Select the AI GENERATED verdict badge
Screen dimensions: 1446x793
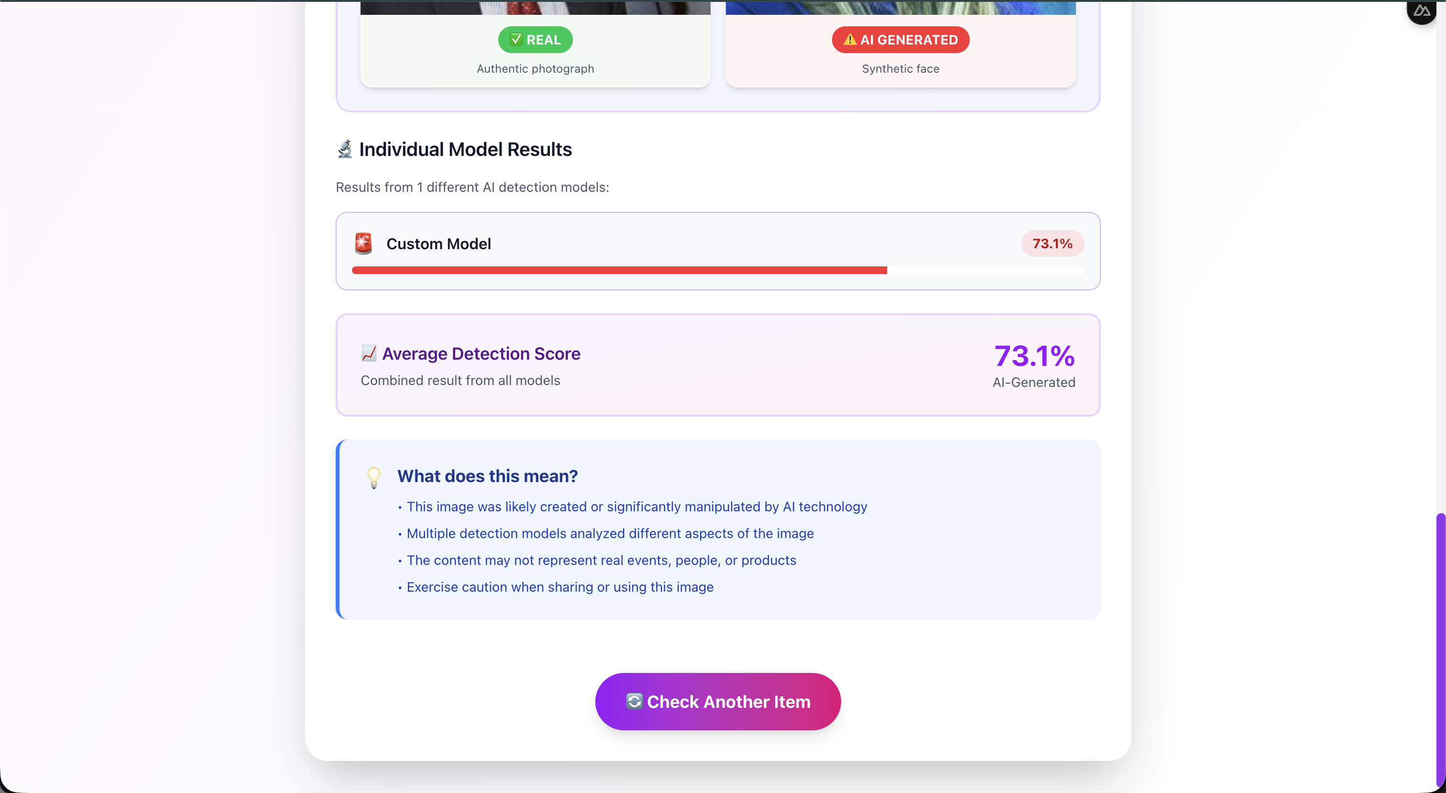click(900, 39)
